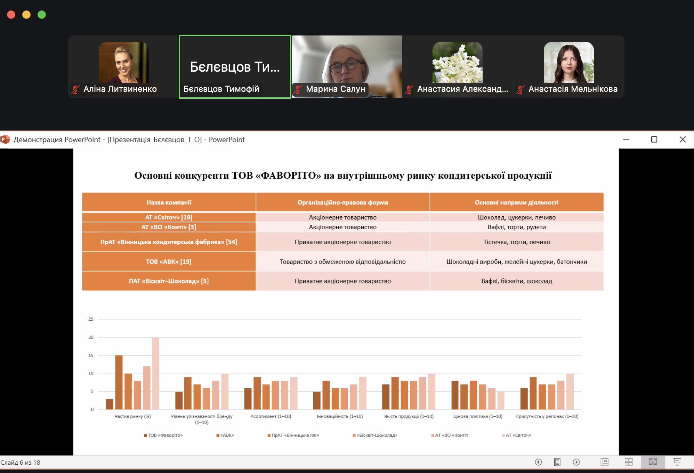Switch to Reading view icon
694x473 pixels.
(653, 462)
